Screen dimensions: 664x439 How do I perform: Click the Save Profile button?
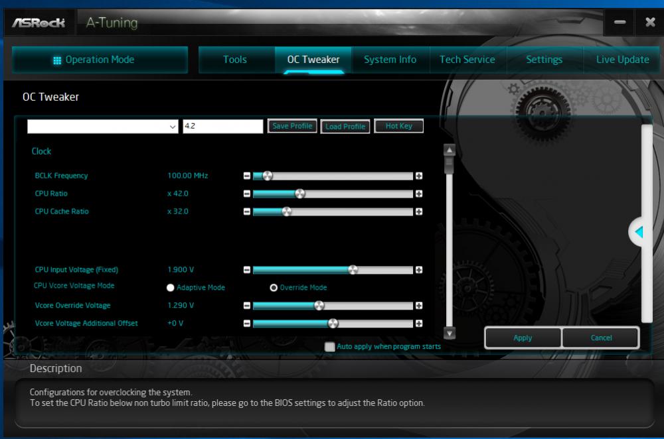tap(292, 125)
